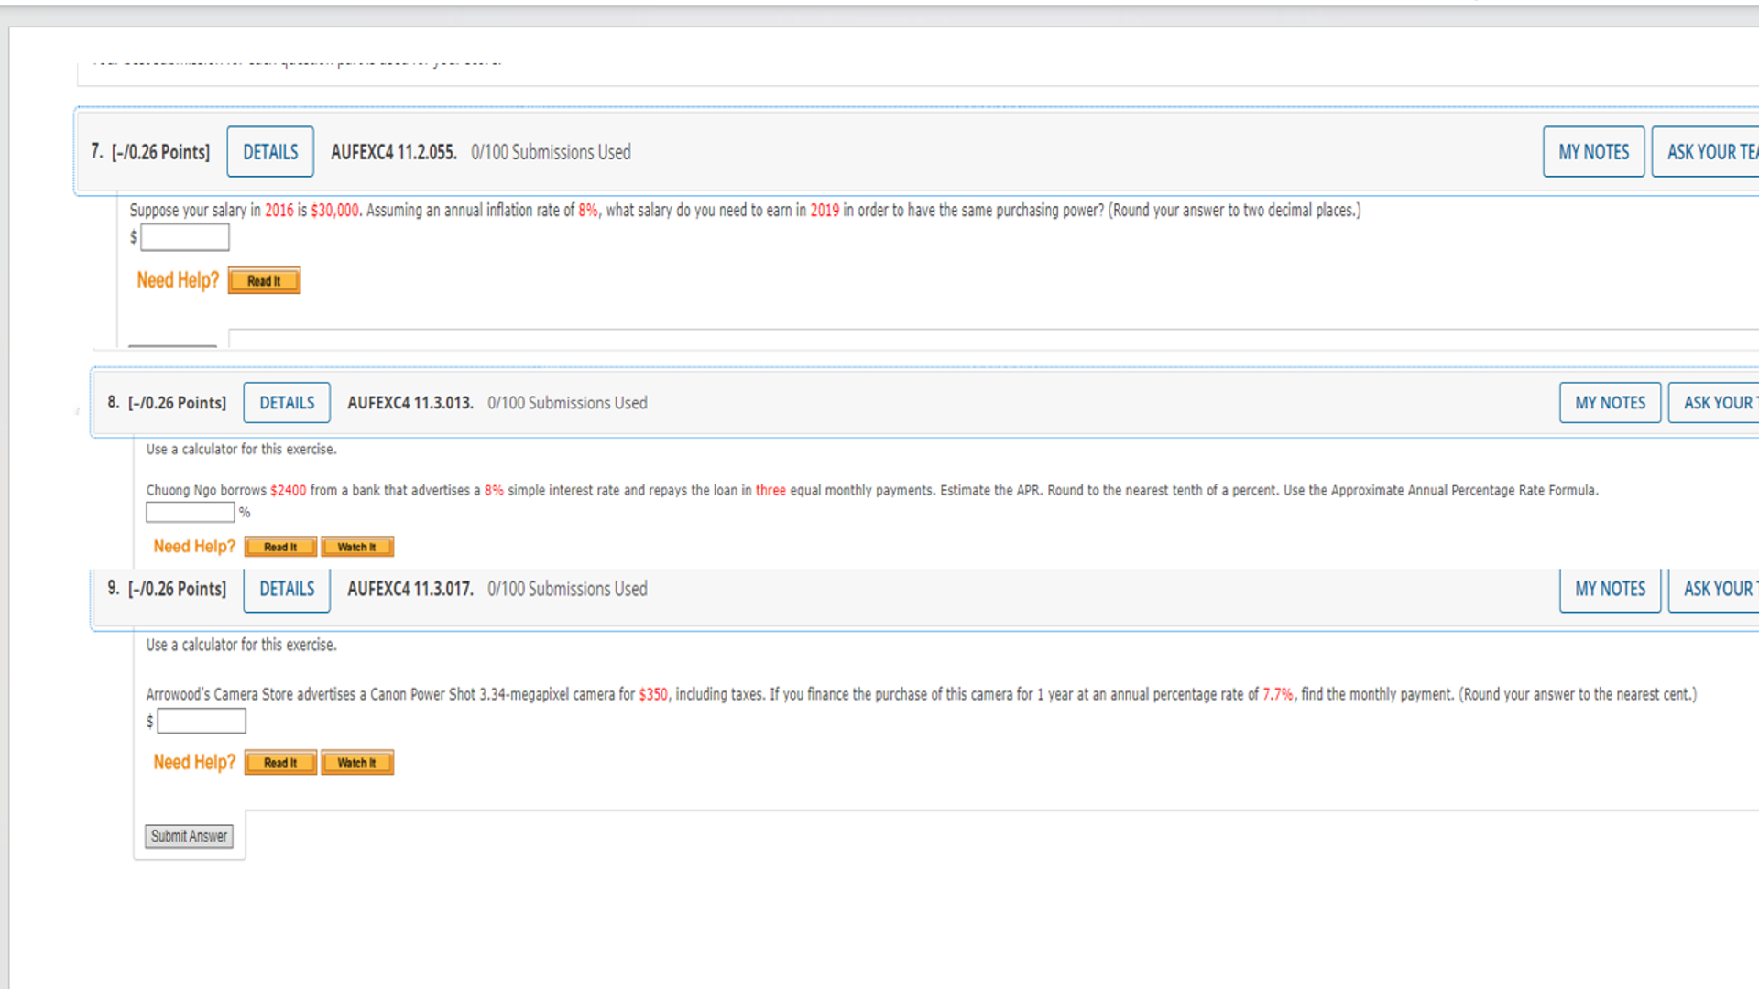Click the Need Help label on question 7

tap(177, 279)
